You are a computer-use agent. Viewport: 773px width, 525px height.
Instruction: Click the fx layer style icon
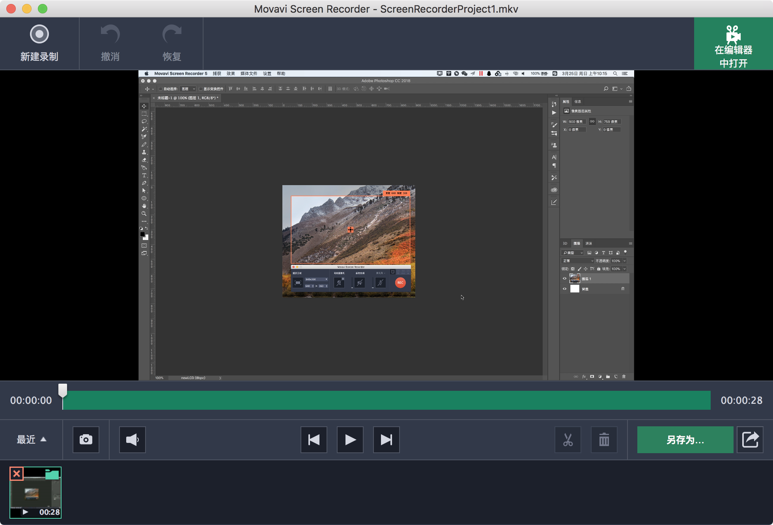pos(584,377)
